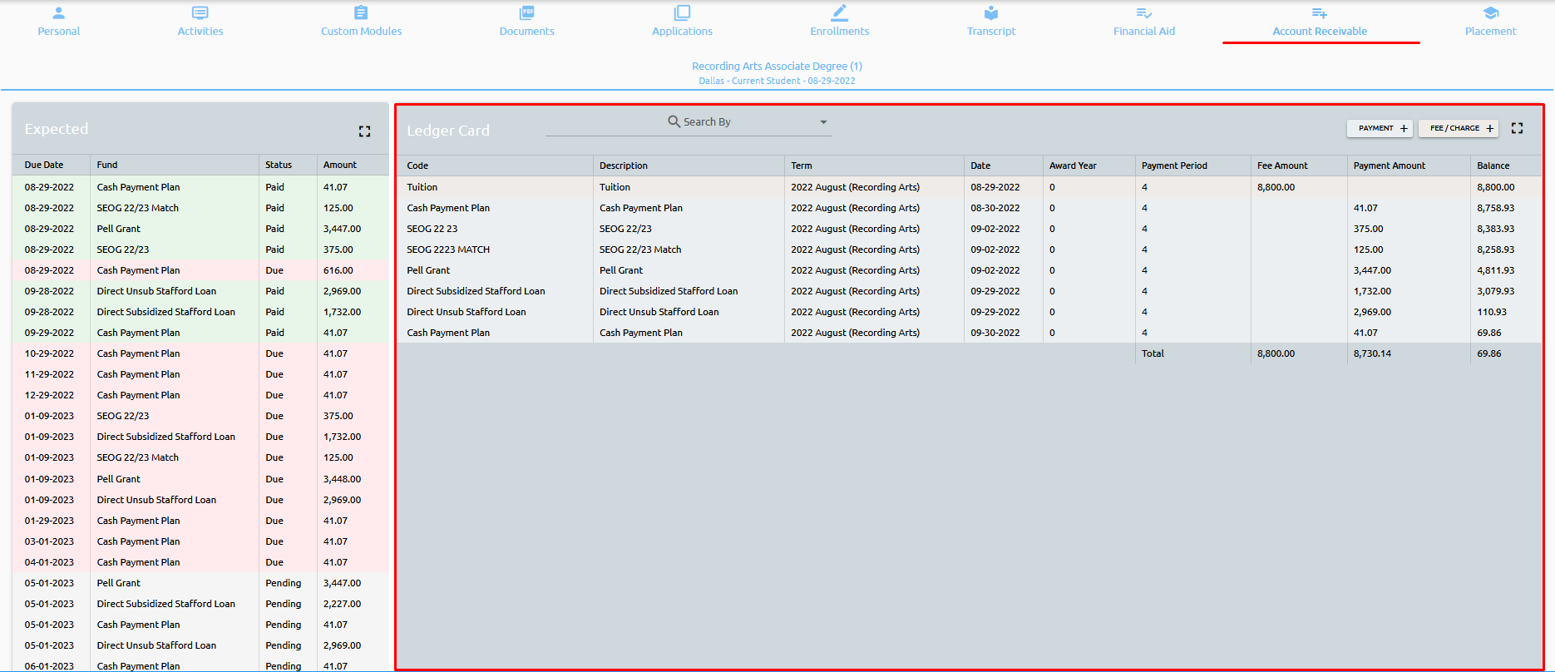The image size is (1555, 672).
Task: Click the Recording Arts Associate Degree link
Action: (777, 66)
